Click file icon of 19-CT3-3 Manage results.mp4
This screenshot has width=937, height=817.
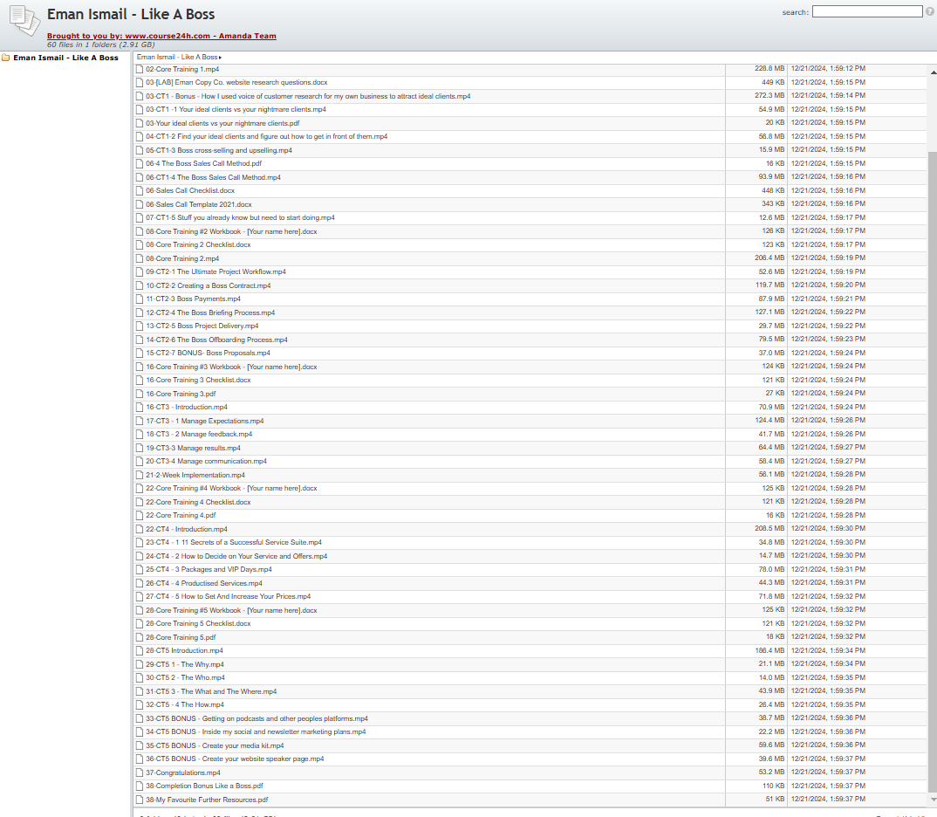coord(140,448)
